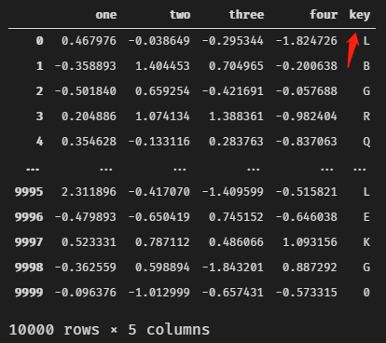Click cell value -0.417070
Image resolution: width=386 pixels, height=343 pixels.
(x=159, y=192)
